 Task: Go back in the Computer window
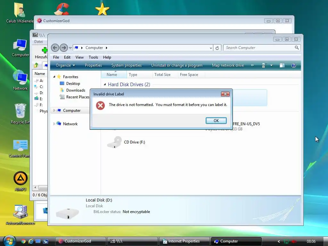coord(55,48)
